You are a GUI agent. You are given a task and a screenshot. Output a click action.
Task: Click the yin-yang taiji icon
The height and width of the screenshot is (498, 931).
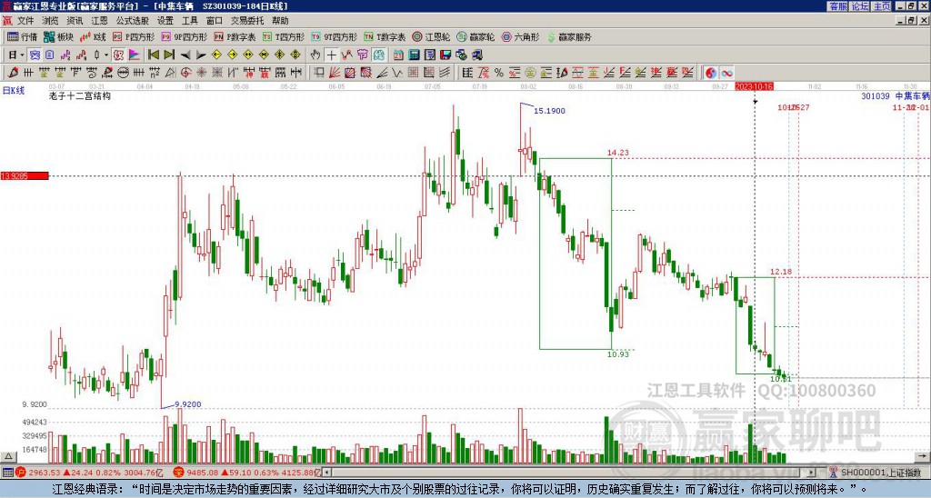coord(712,73)
